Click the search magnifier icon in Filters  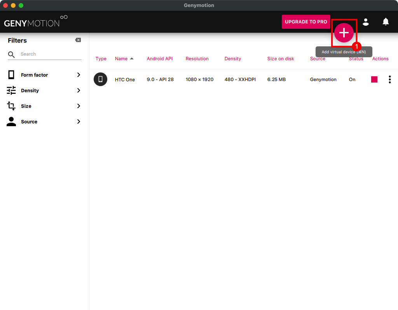pos(12,55)
